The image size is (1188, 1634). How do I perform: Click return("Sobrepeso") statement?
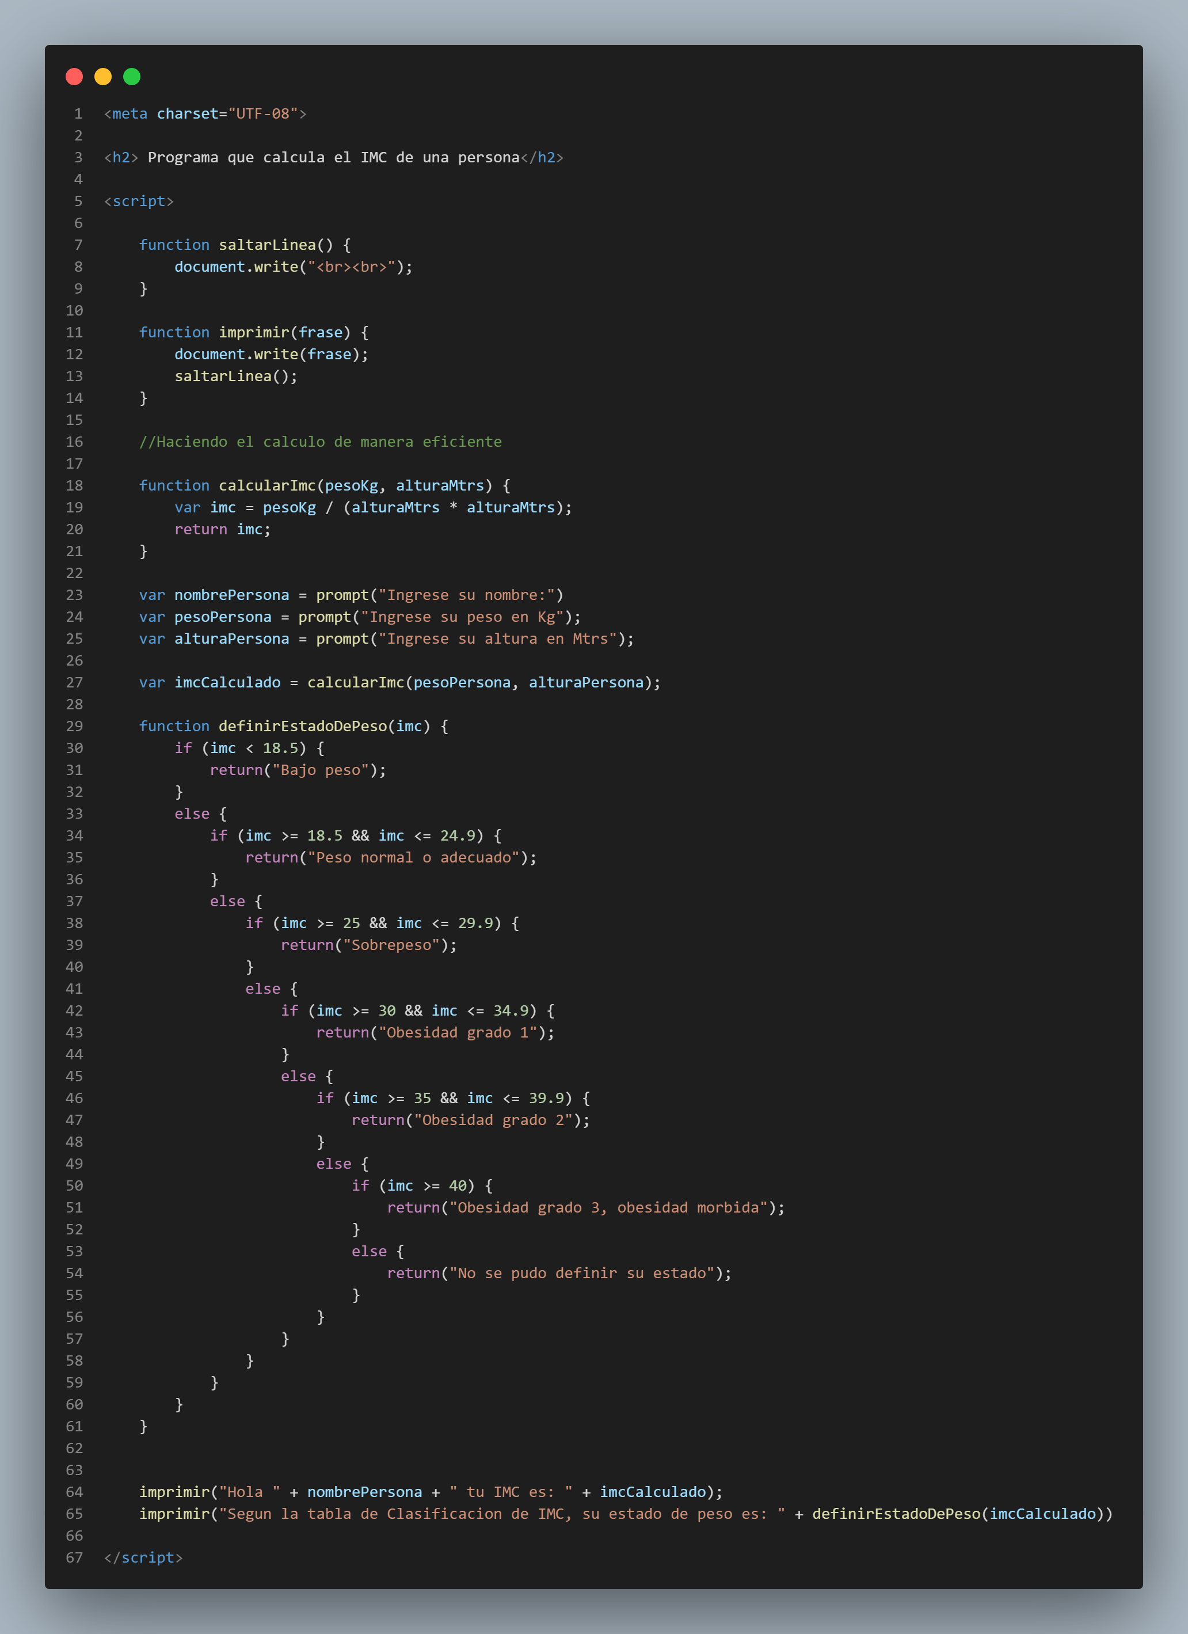click(x=369, y=945)
